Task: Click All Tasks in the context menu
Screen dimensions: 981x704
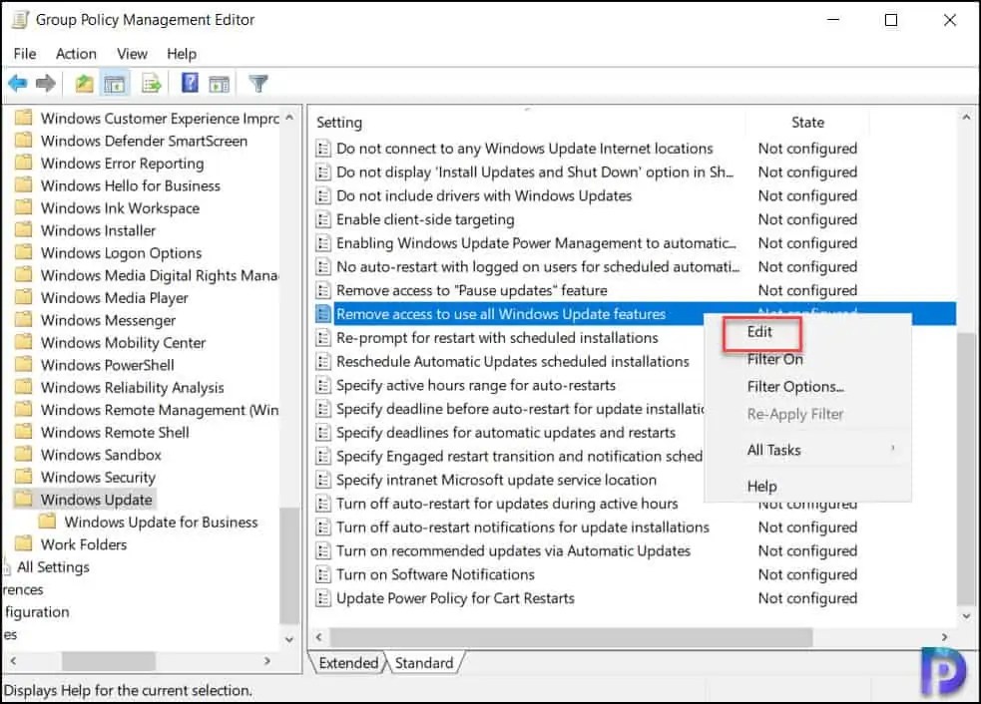Action: click(x=772, y=450)
